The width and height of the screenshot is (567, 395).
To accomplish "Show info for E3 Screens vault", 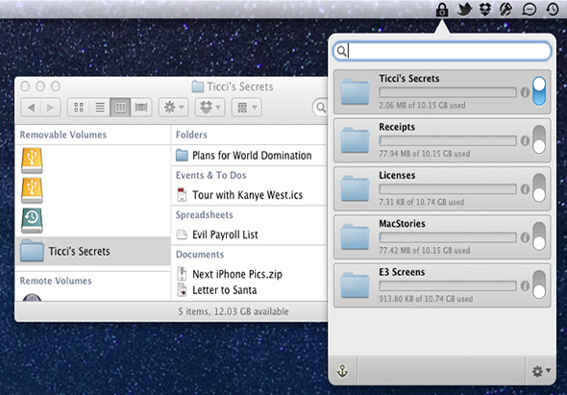I will click(525, 286).
